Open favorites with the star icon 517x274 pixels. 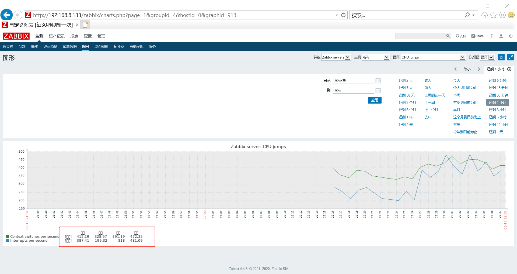494,15
